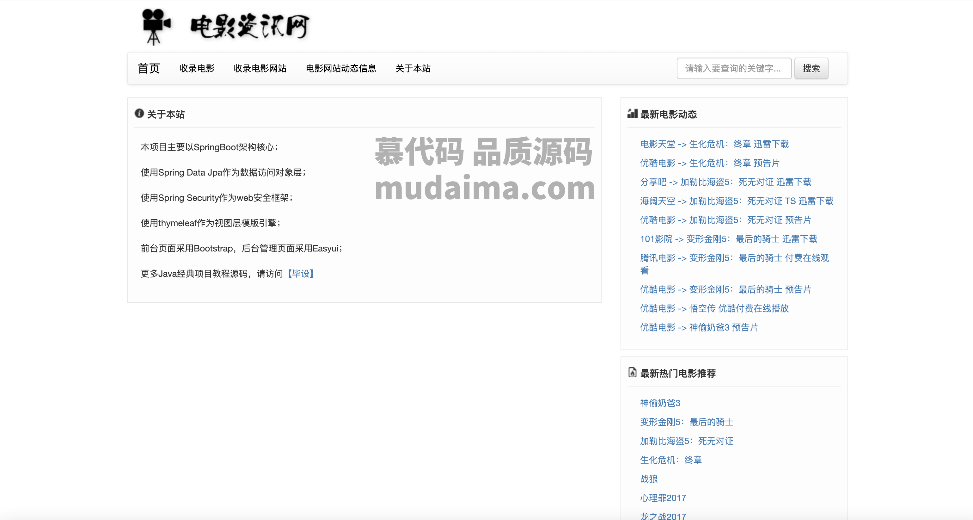Image resolution: width=973 pixels, height=520 pixels.
Task: Click the 关于本站 panel heading
Action: click(165, 114)
